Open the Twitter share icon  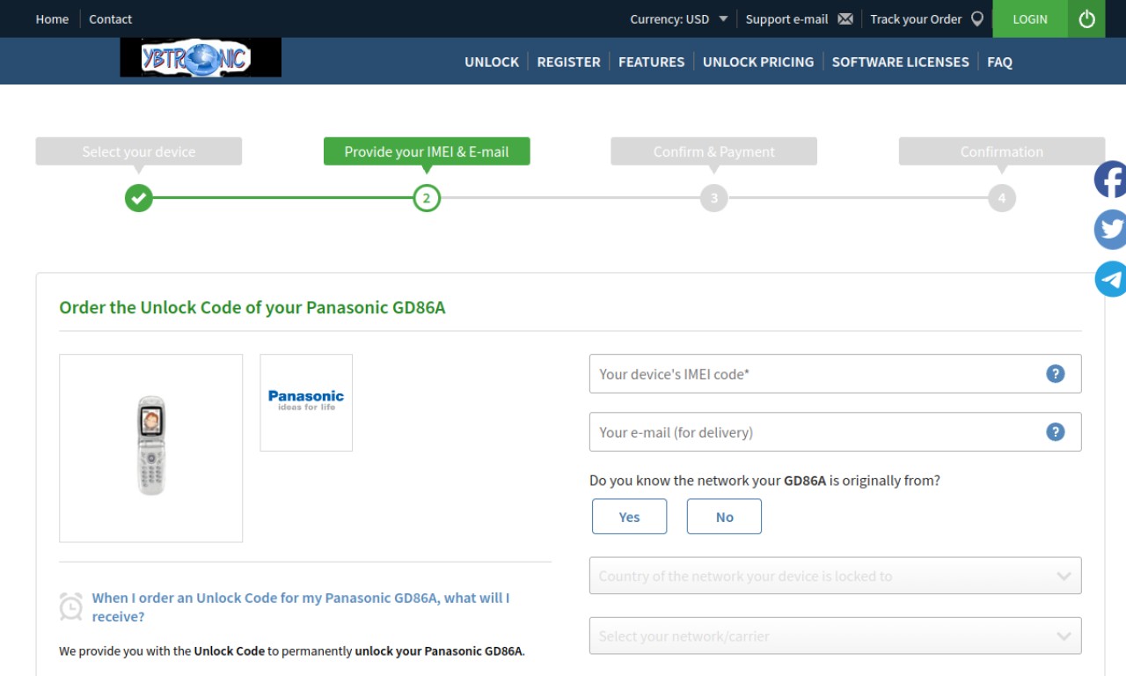pos(1110,230)
